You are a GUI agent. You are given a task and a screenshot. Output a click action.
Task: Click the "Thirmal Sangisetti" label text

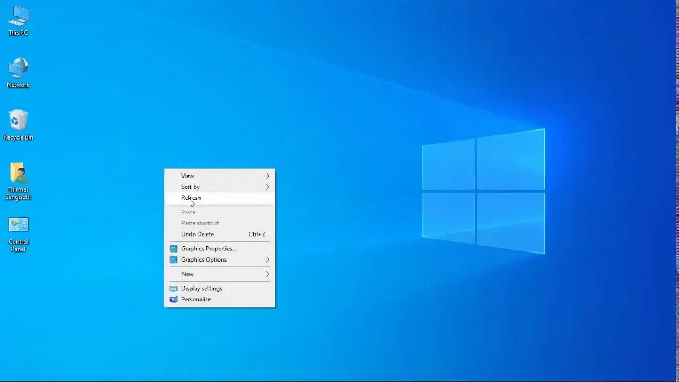[x=18, y=193]
